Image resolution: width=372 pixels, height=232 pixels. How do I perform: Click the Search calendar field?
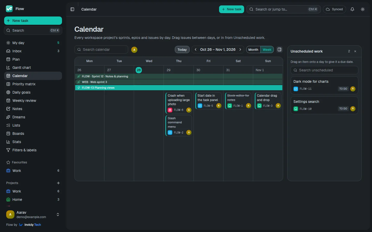101,49
